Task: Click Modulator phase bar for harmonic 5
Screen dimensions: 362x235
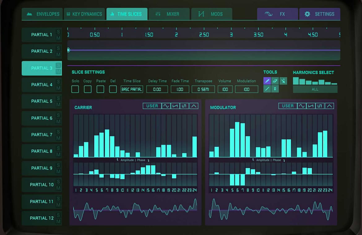Action: 232,180
